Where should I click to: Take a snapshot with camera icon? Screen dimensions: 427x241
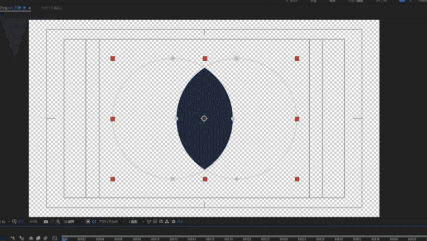[46, 221]
